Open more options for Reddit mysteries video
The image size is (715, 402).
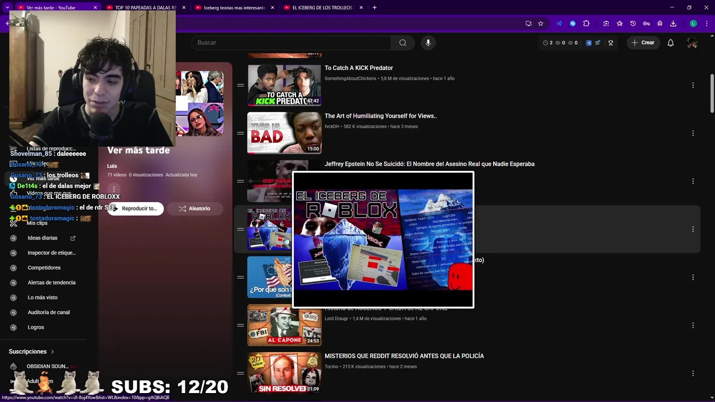693,374
